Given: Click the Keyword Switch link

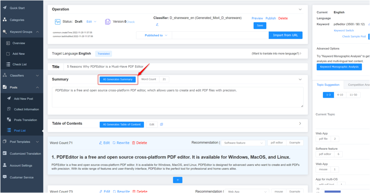Looking at the screenshot, I should [344, 30].
